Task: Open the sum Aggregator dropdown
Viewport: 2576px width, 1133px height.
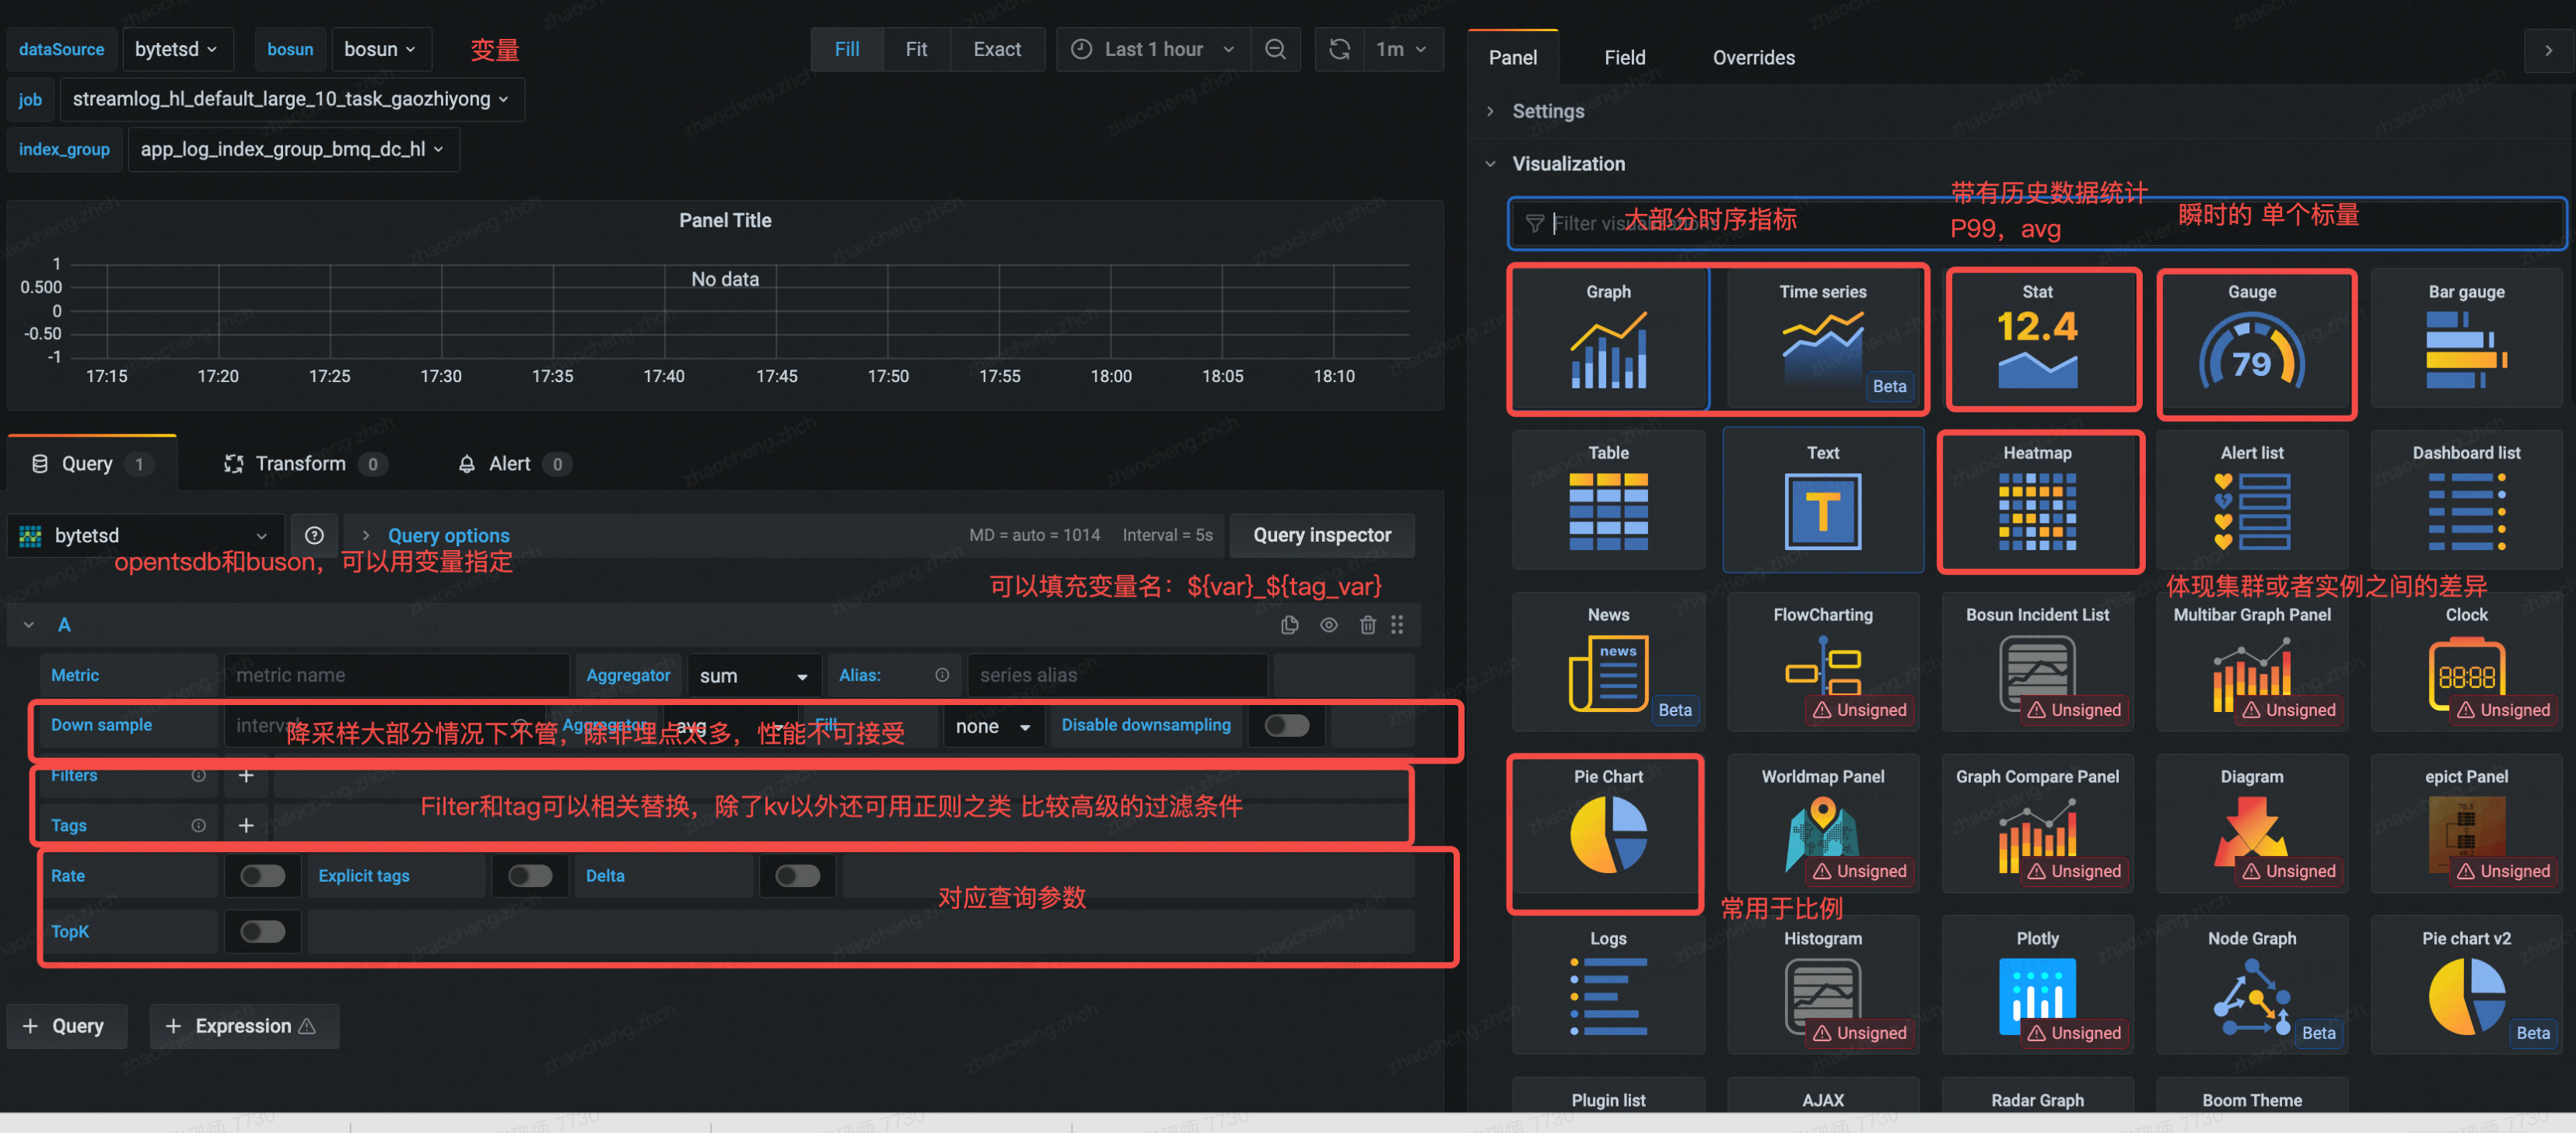Action: (x=753, y=675)
